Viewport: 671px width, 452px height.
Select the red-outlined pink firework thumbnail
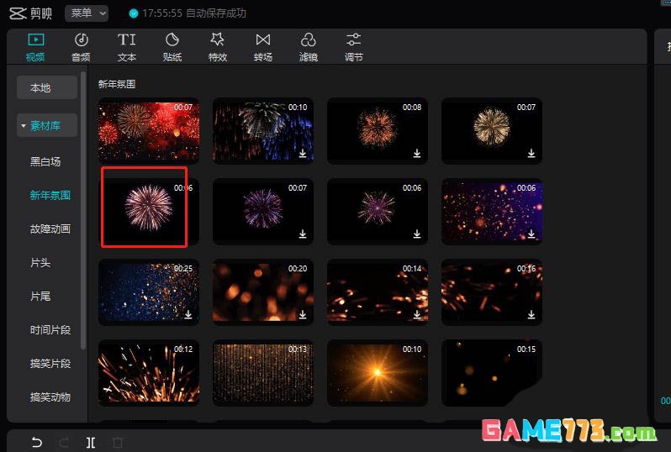144,207
